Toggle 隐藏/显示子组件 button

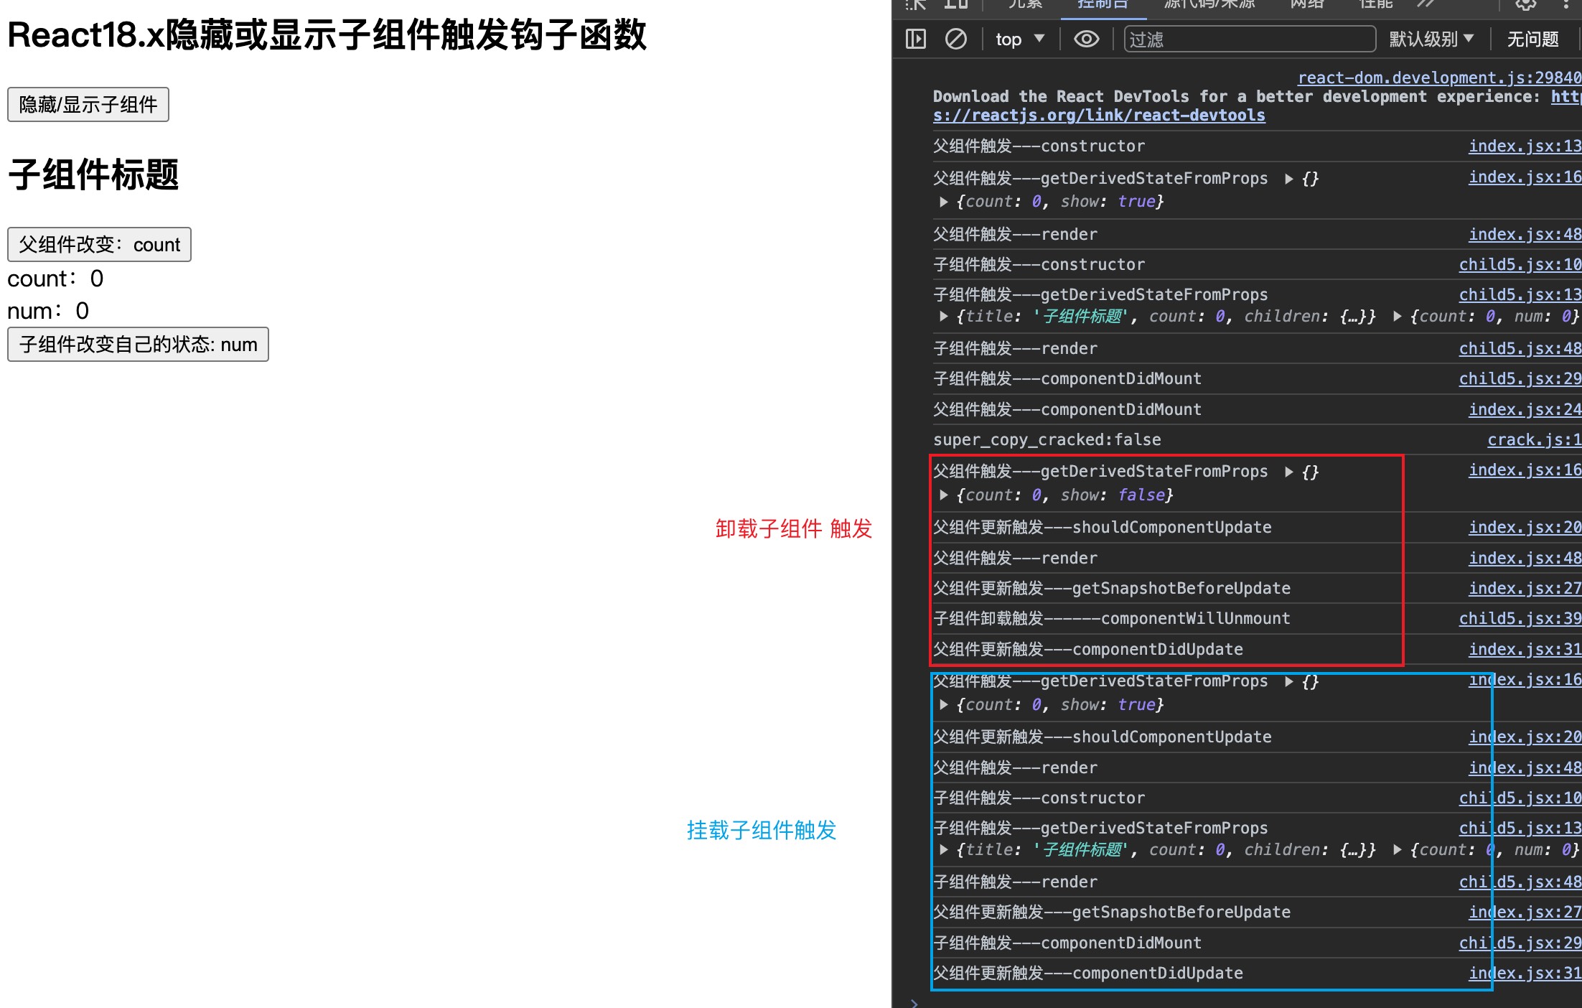(88, 105)
